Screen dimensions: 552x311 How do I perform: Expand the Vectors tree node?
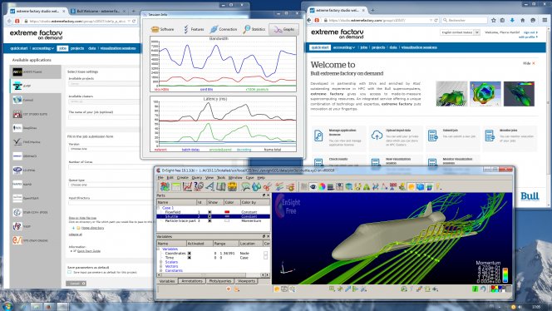point(161,266)
